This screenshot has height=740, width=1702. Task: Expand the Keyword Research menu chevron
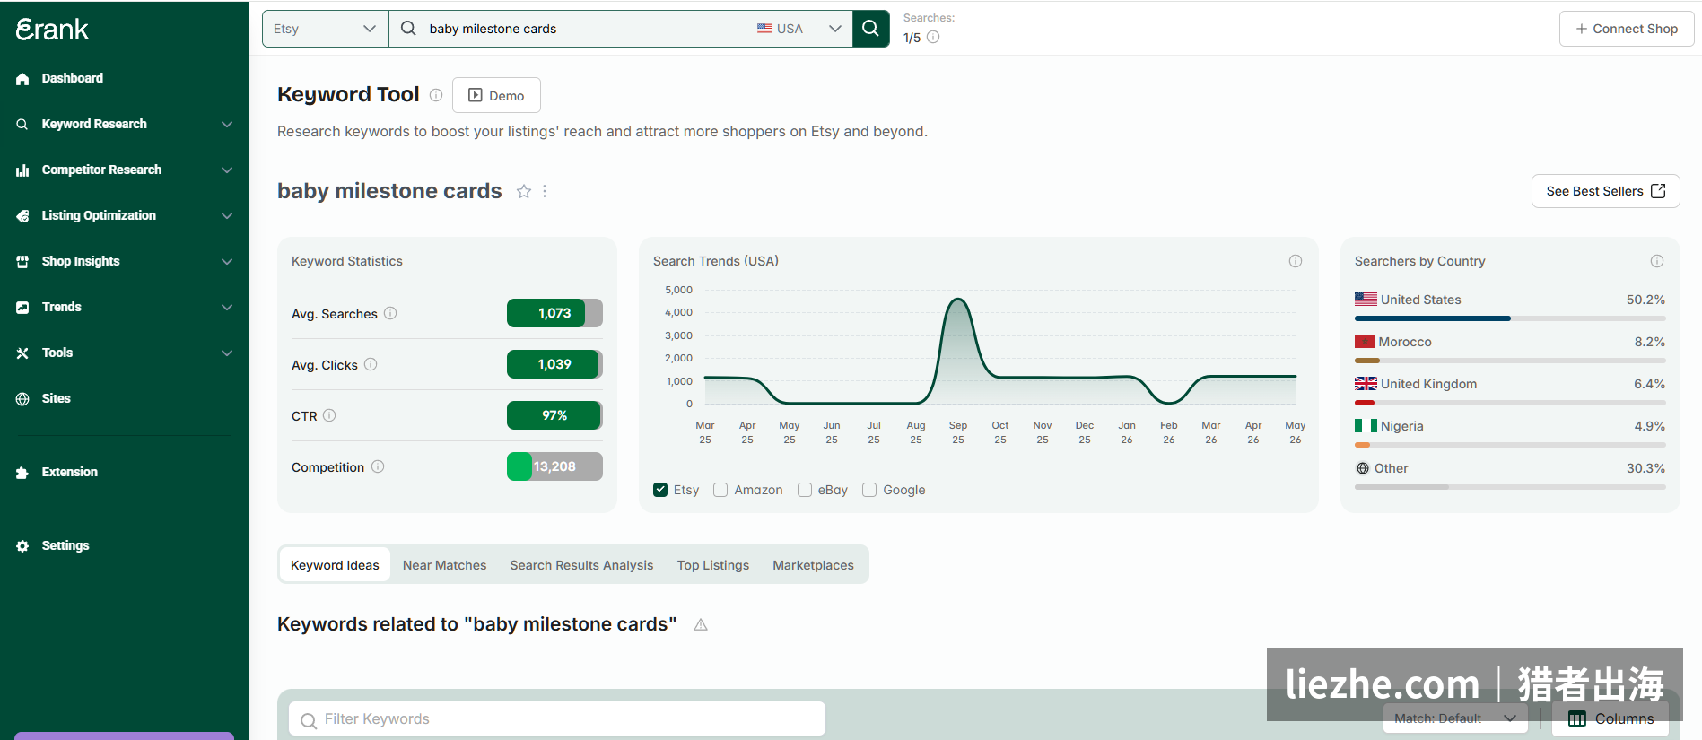click(227, 125)
